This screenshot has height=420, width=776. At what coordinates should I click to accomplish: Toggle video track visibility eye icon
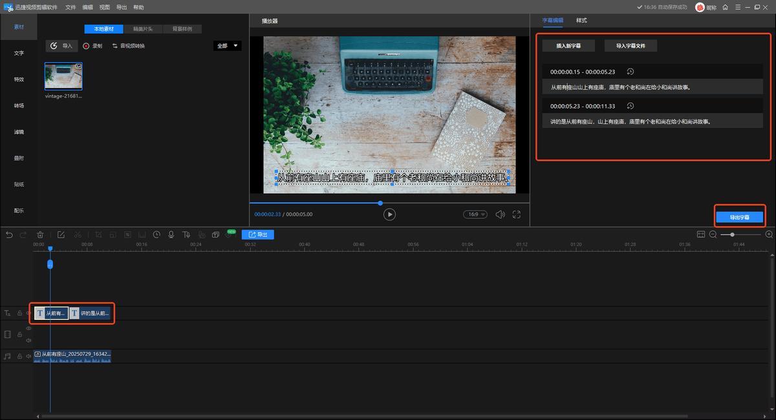(x=28, y=328)
